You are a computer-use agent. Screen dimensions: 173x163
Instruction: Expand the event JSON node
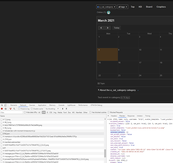(109, 160)
